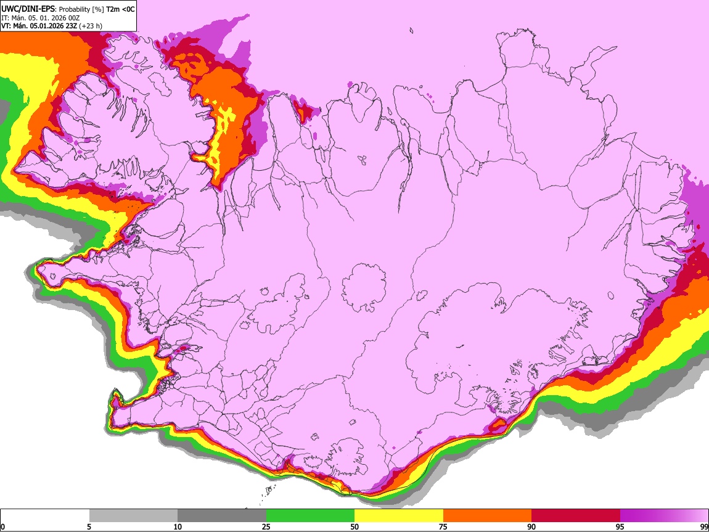
Task: Click the purple-pink 95–99 legend gradient
Action: point(664,515)
